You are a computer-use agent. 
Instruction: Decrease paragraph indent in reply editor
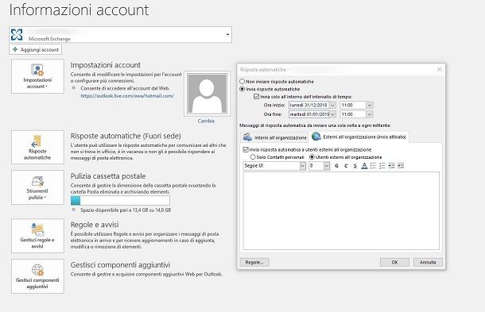tap(392, 166)
